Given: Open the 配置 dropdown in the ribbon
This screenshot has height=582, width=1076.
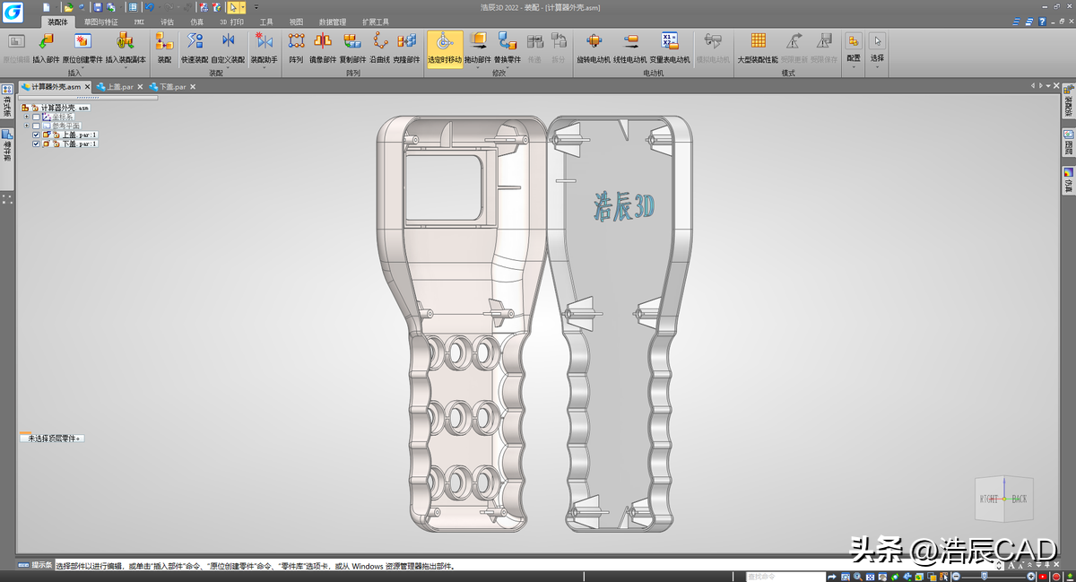Looking at the screenshot, I should pos(853,58).
